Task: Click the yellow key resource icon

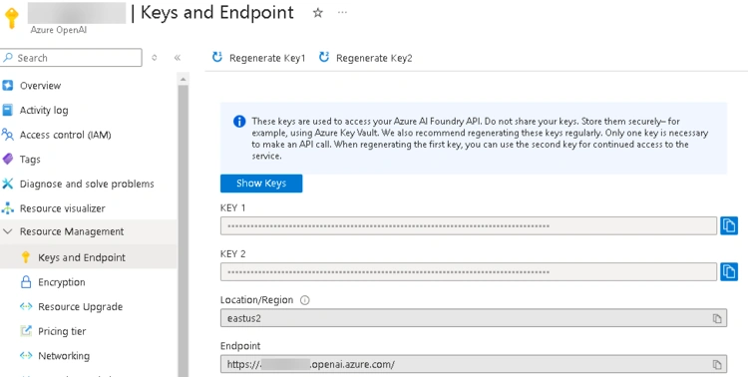Action: tap(11, 18)
